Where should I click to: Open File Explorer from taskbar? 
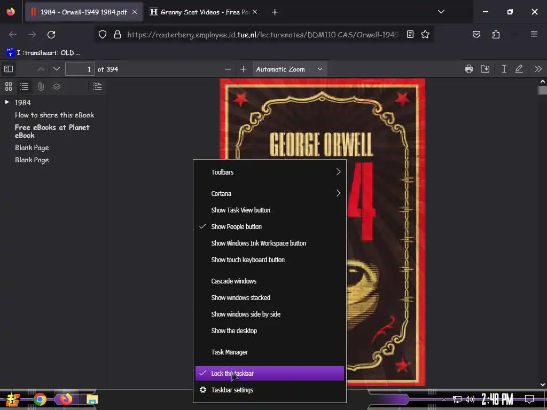(x=92, y=399)
